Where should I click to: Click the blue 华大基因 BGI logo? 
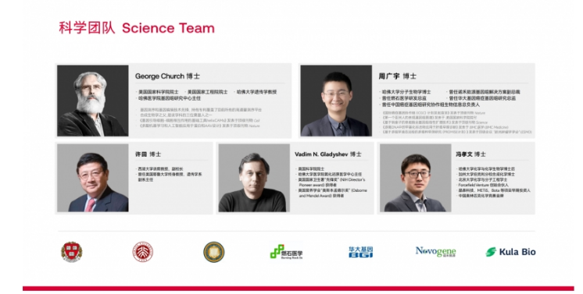(x=360, y=252)
